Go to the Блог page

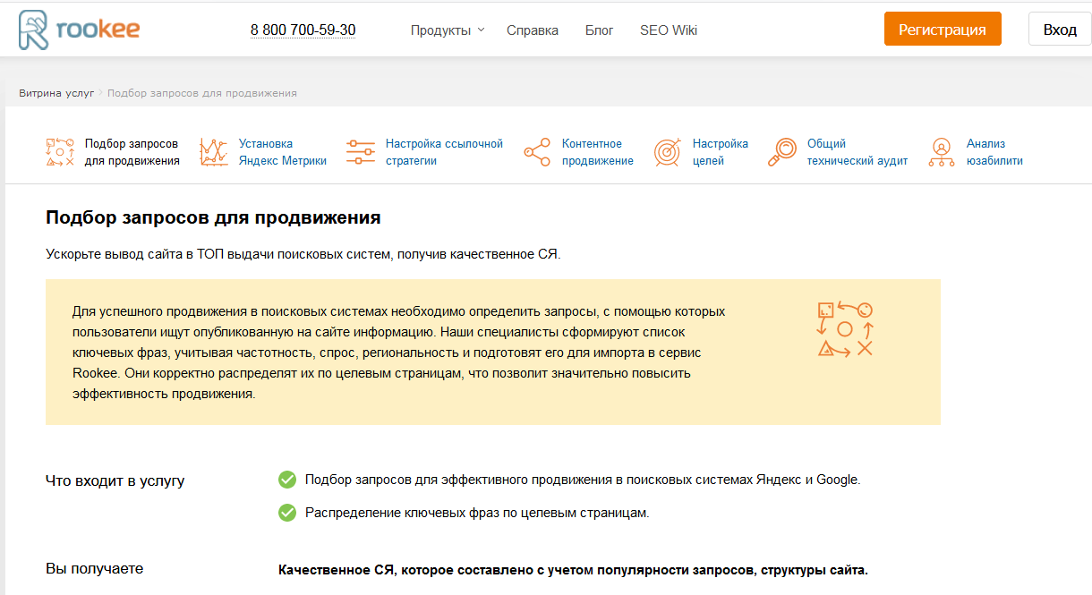(599, 30)
